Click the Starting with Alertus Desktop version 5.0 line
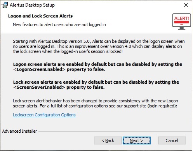193x151 pixels. (99, 41)
